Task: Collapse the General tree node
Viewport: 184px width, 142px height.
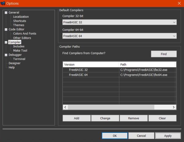Action: click(6, 13)
